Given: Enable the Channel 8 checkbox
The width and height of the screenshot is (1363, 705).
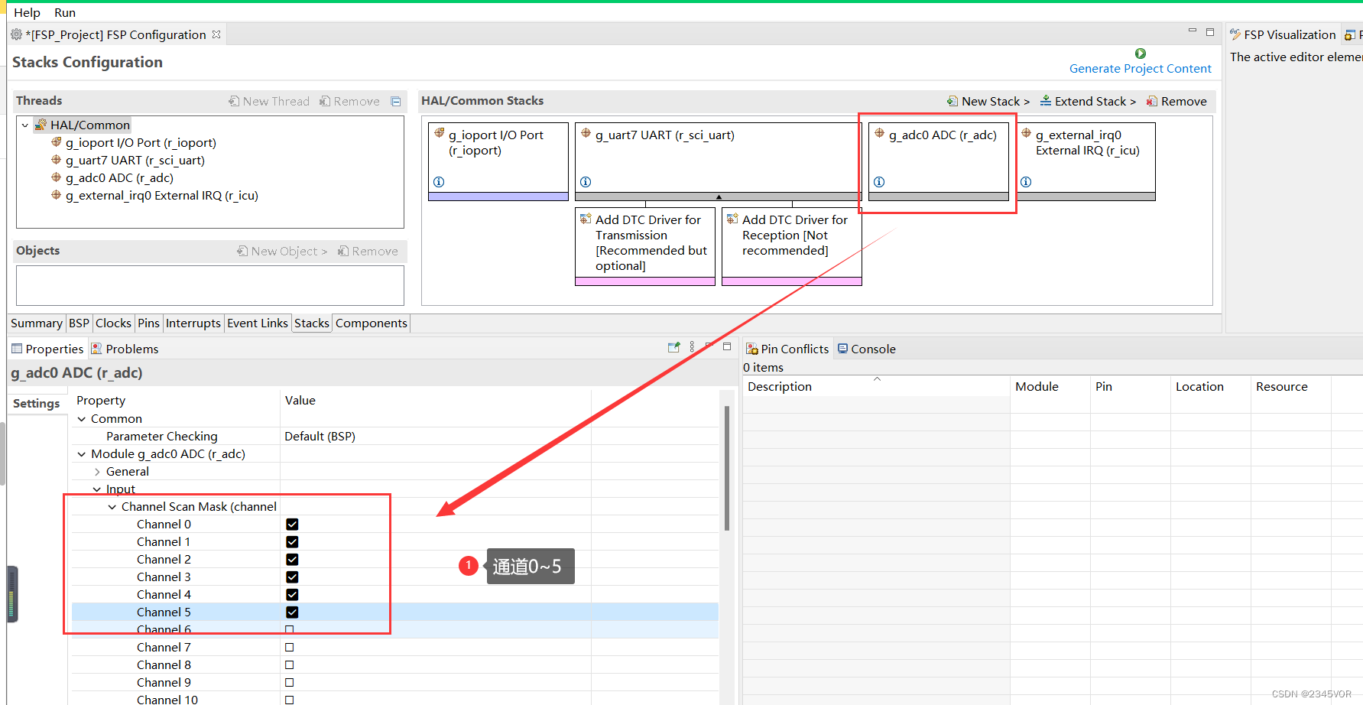Looking at the screenshot, I should (x=289, y=665).
